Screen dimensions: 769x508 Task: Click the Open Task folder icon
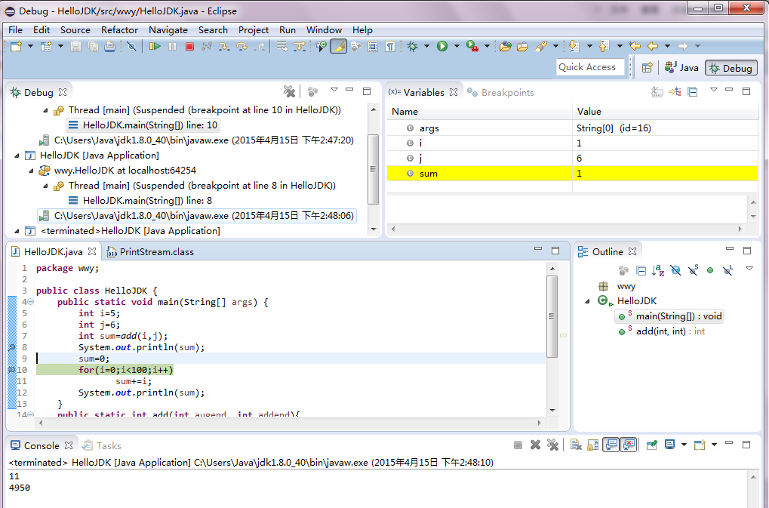click(523, 47)
